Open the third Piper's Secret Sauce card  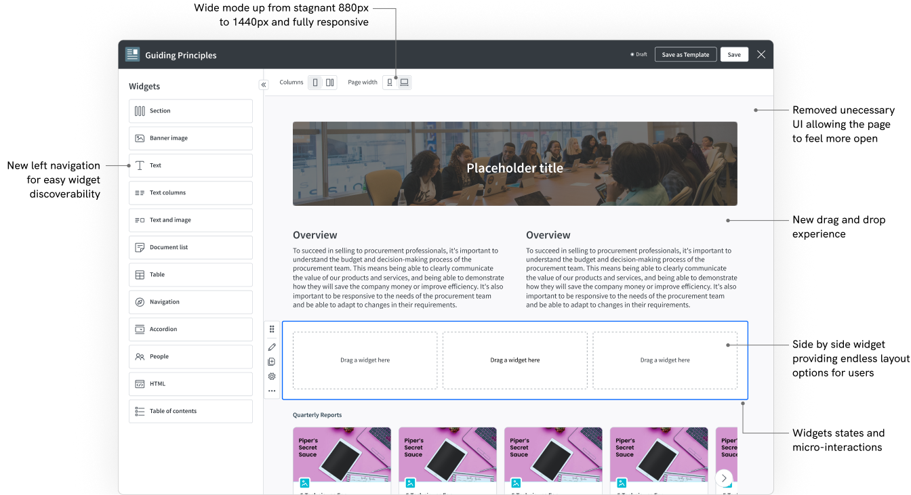click(x=553, y=460)
